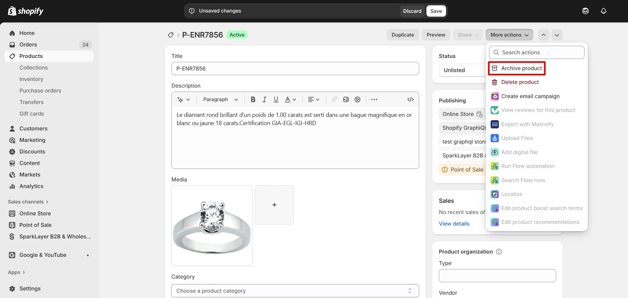Open the notifications bell
Screen dimensions: 628x298
click(x=604, y=11)
